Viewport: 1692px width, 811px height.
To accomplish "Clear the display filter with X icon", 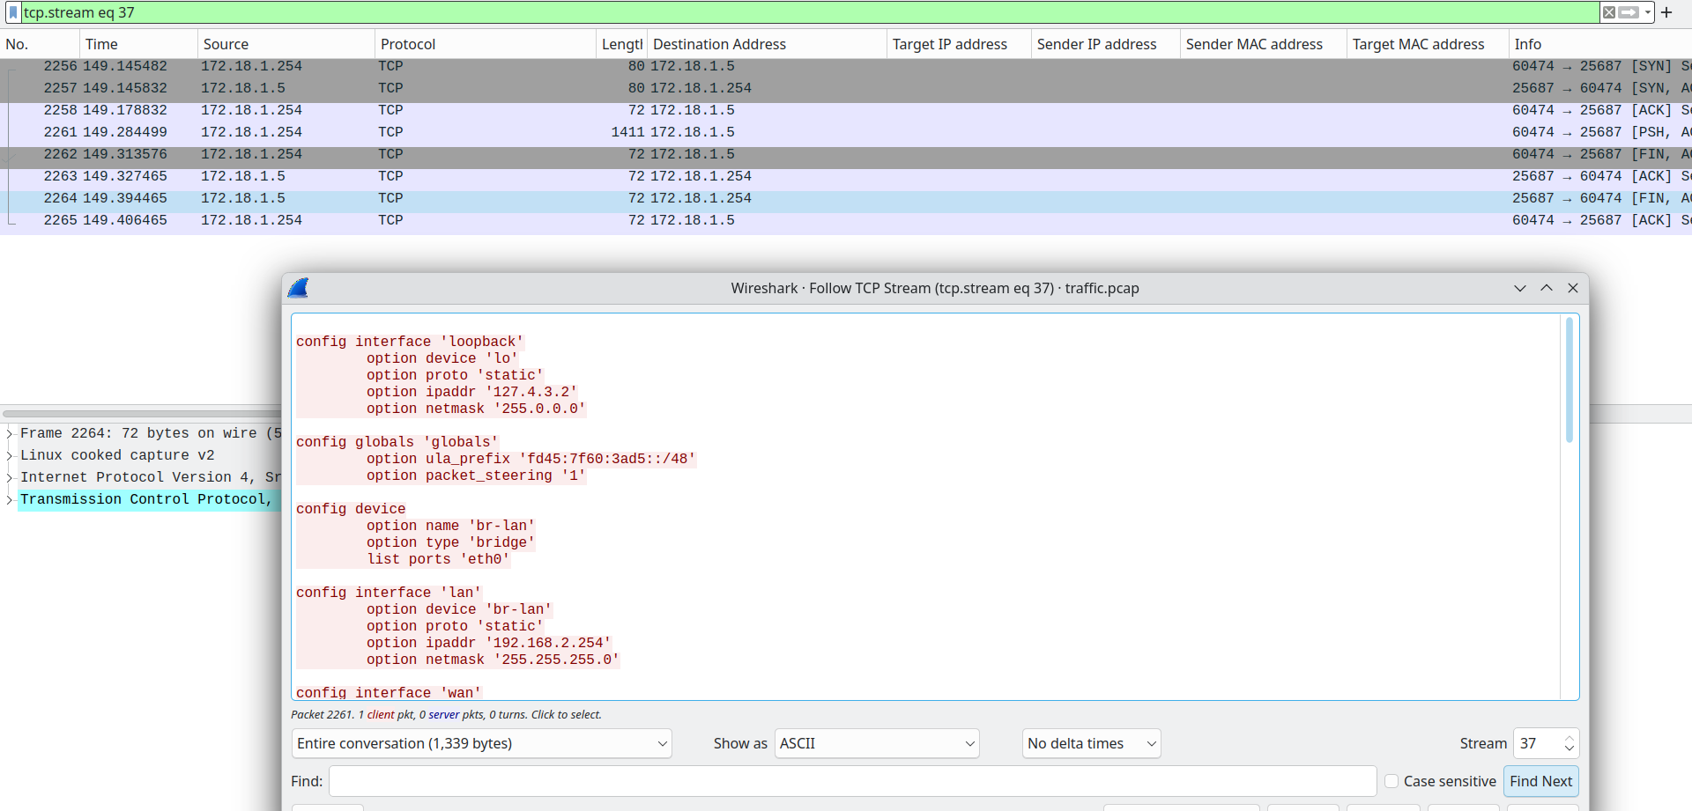I will [1609, 12].
